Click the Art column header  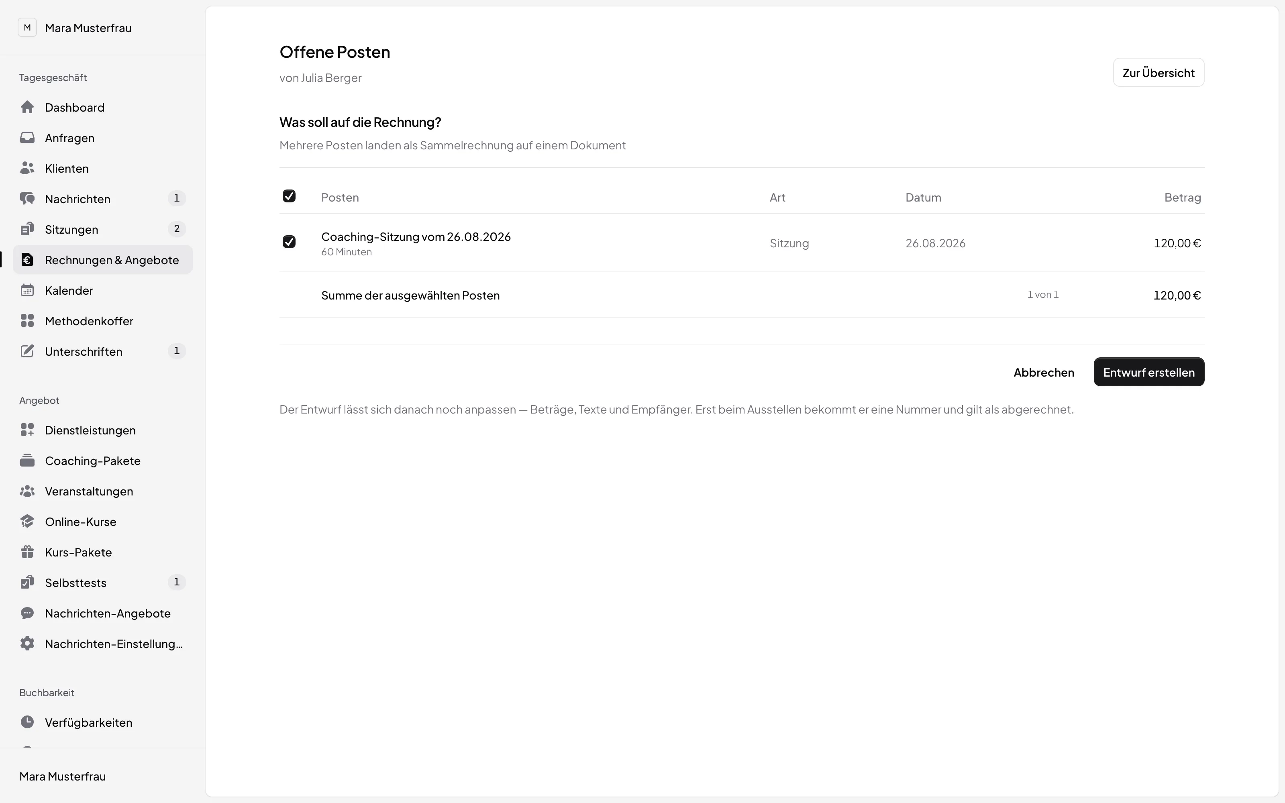click(x=777, y=198)
